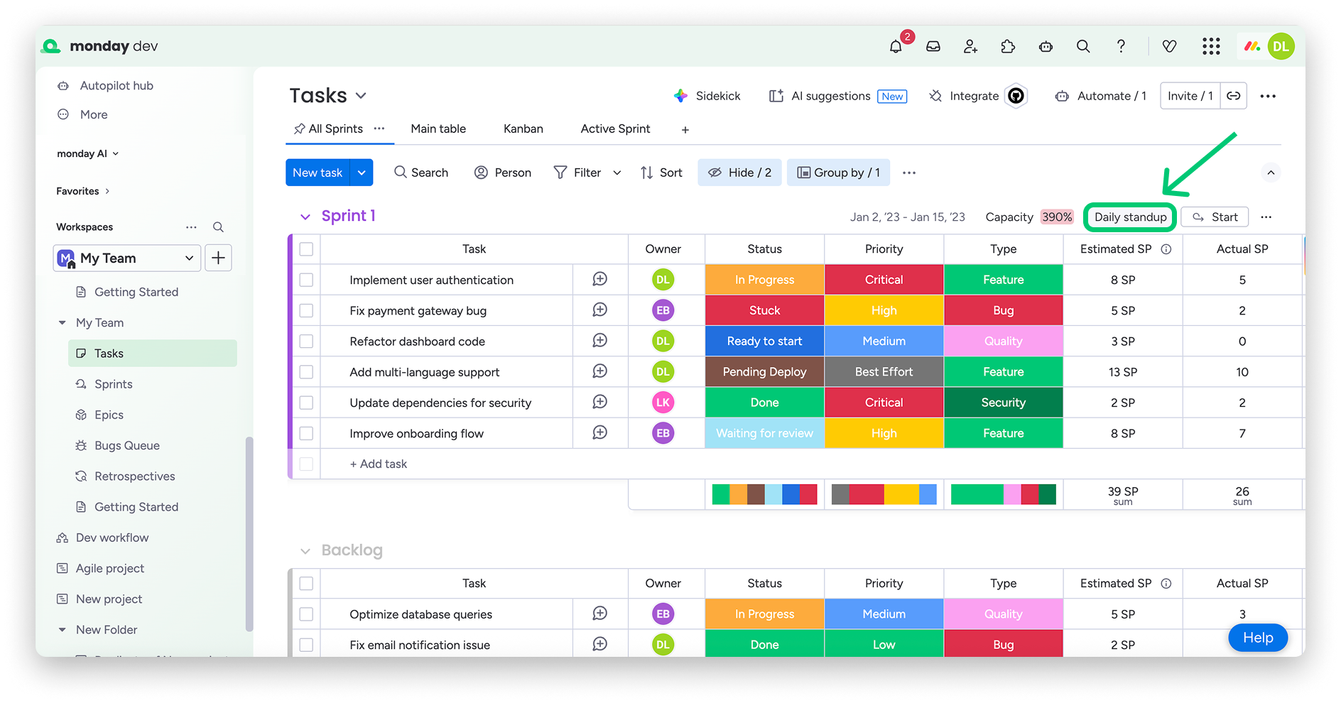This screenshot has width=1341, height=703.
Task: Open the notifications bell
Action: [x=896, y=47]
